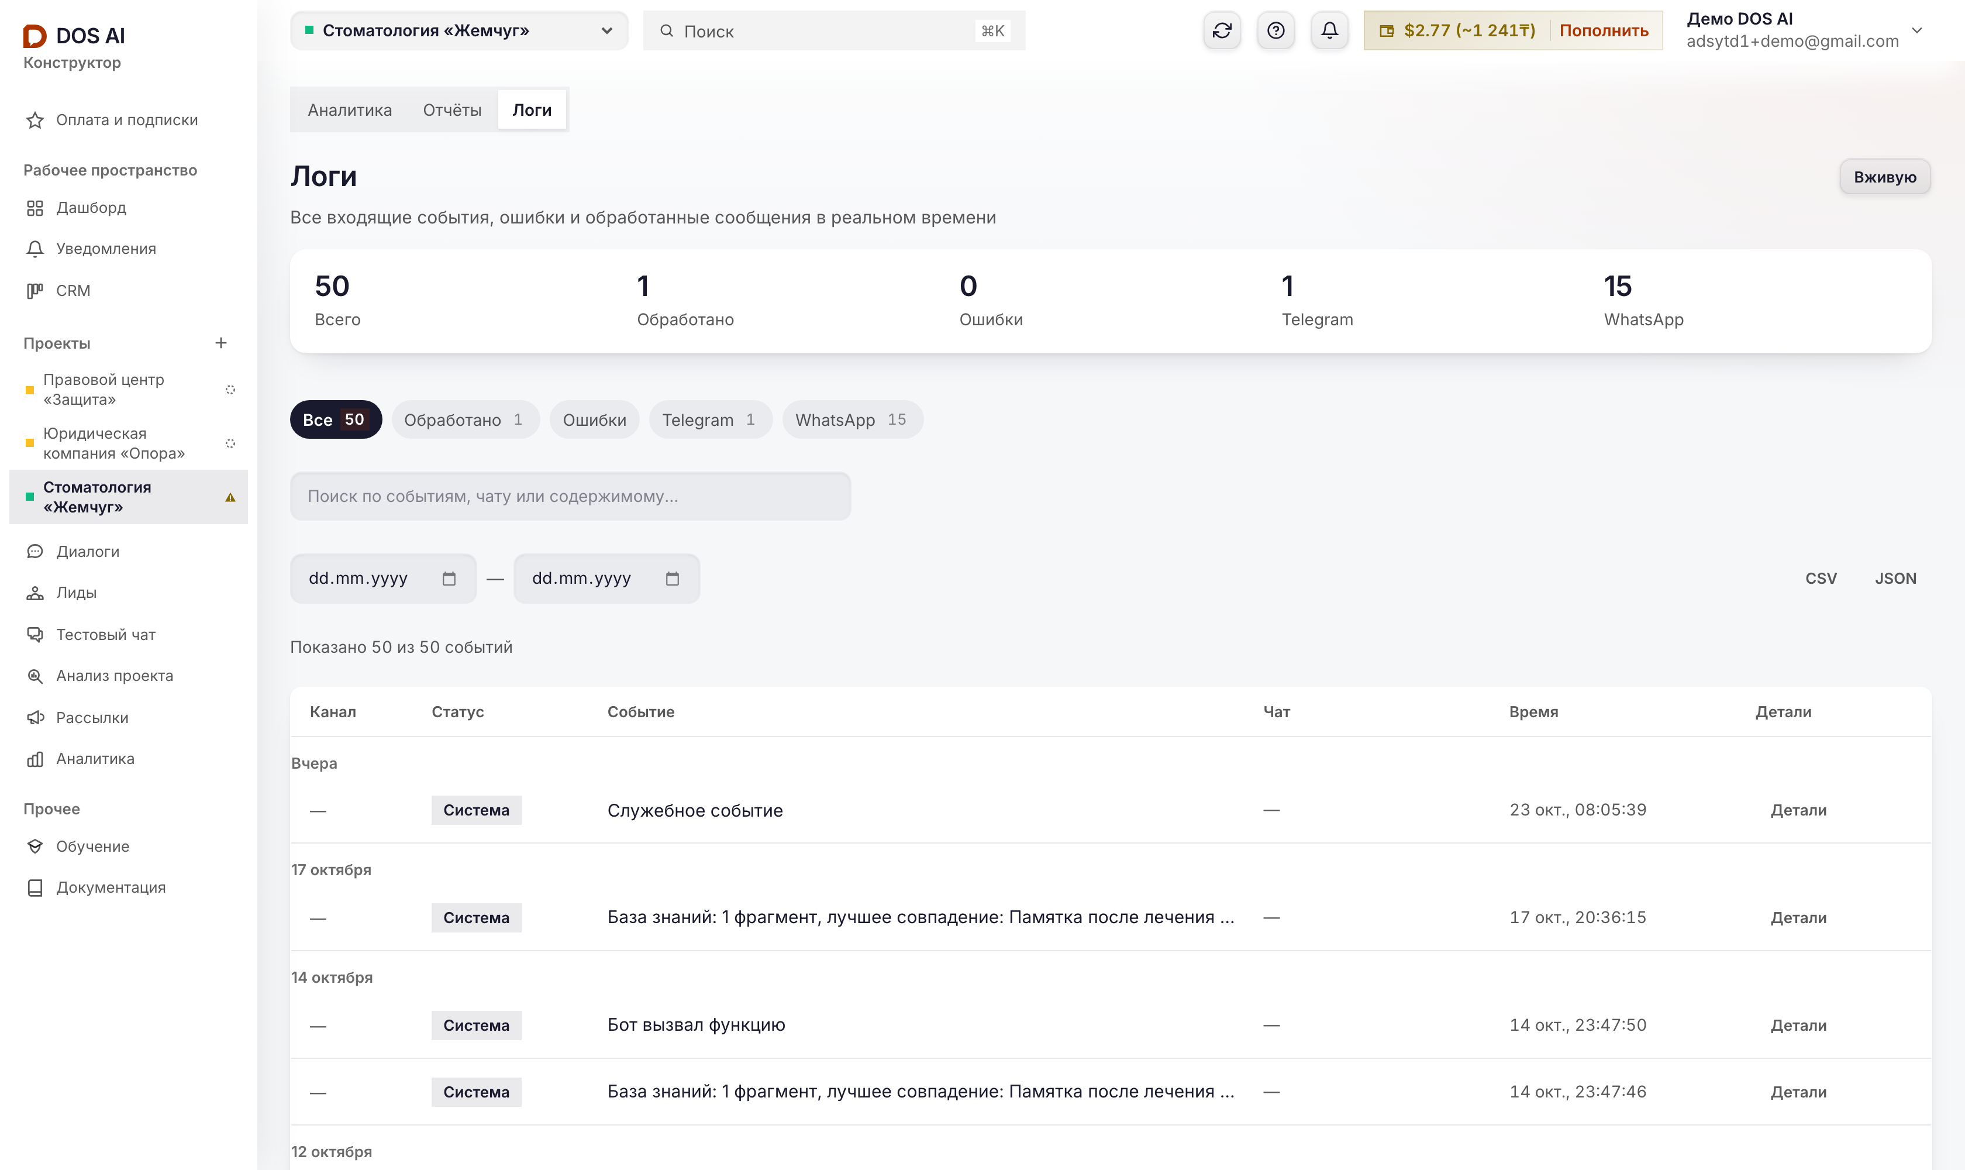
Task: Select the Логи tab
Action: (532, 111)
